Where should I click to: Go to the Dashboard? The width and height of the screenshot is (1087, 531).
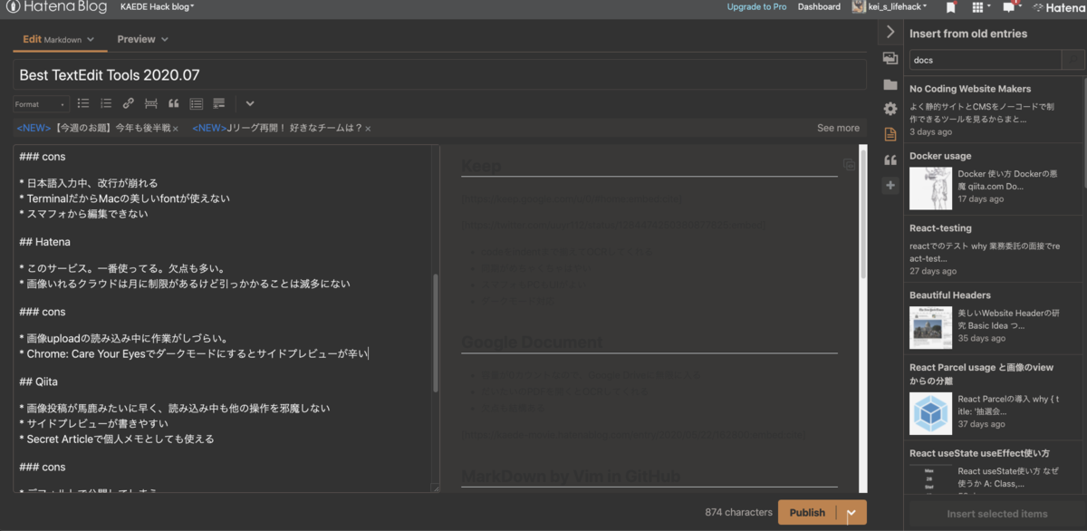point(819,6)
